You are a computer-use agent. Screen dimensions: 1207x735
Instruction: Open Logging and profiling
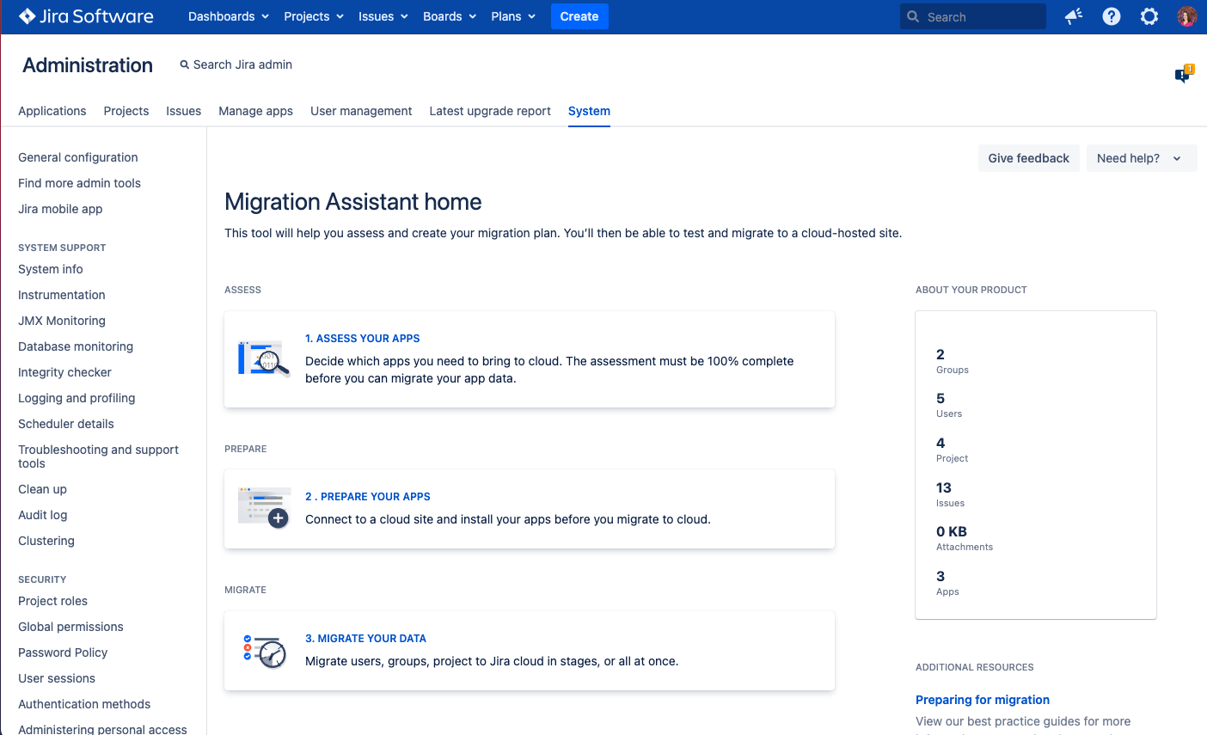tap(77, 398)
